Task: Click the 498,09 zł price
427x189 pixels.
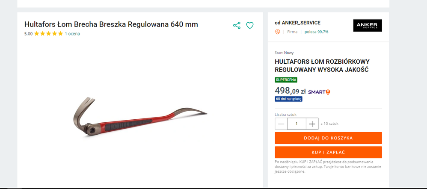Action: point(290,91)
